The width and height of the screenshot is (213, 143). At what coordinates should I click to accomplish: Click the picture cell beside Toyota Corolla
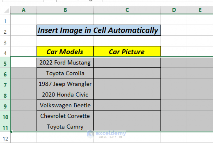127,73
